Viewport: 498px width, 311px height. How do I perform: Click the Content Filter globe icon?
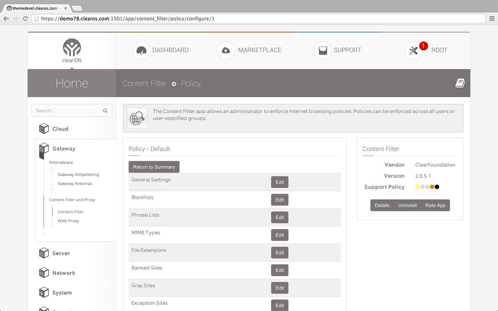pos(137,118)
